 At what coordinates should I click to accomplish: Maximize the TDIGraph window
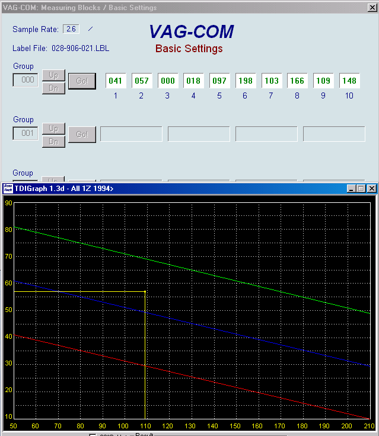tap(361, 189)
